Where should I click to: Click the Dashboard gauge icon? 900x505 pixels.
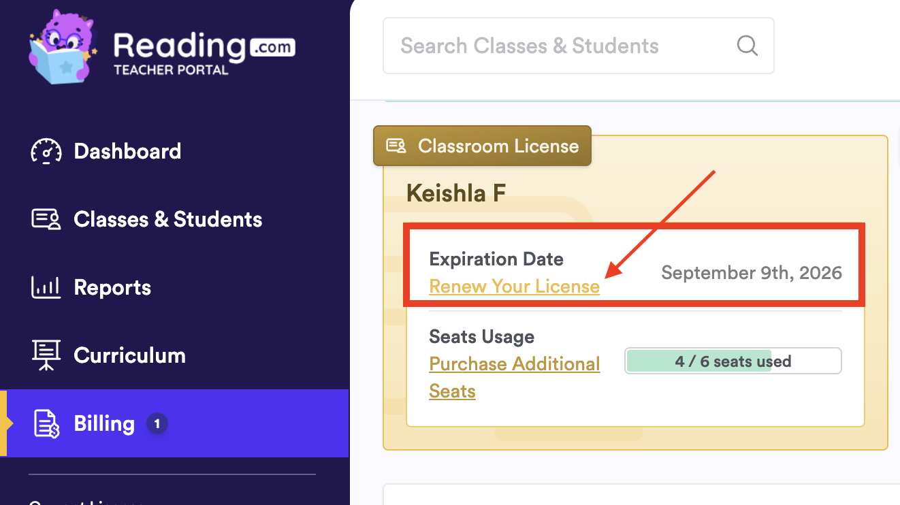(x=46, y=151)
